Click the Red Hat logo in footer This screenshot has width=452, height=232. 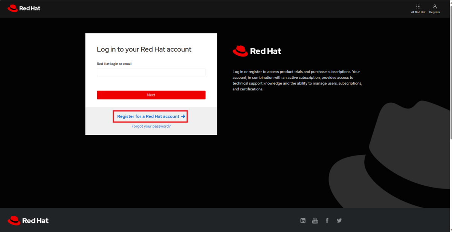(28, 221)
